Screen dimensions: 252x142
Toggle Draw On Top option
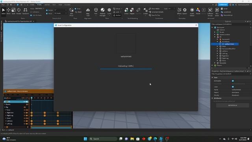point(154,15)
